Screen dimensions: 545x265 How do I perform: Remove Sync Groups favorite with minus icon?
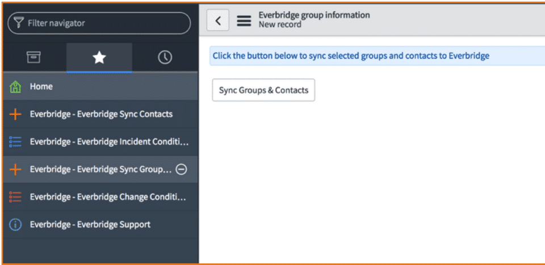pos(182,169)
